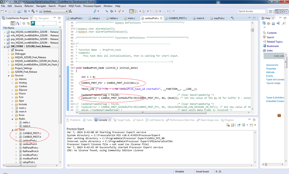Screen dimensions: 289x174
Task: Switch to the Stack Usage view tab
Action: tap(208, 120)
